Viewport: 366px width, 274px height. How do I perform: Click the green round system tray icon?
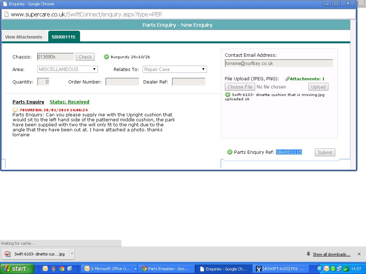pyautogui.click(x=333, y=269)
